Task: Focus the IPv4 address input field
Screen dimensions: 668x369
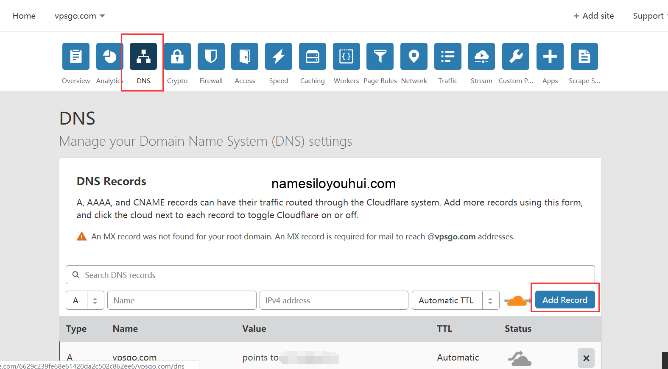Action: [x=334, y=300]
